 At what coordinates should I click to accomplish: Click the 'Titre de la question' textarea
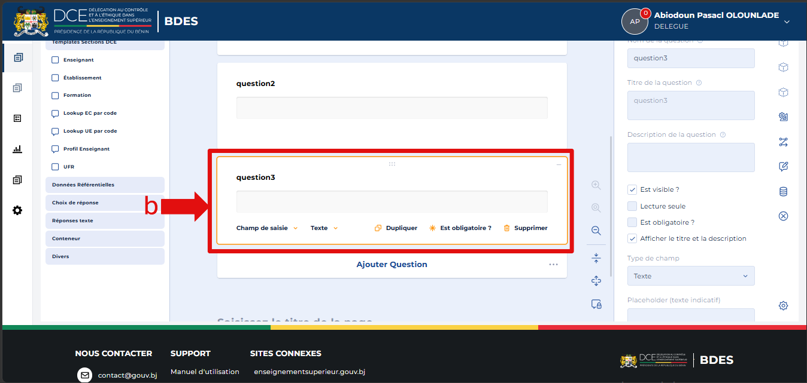[691, 105]
